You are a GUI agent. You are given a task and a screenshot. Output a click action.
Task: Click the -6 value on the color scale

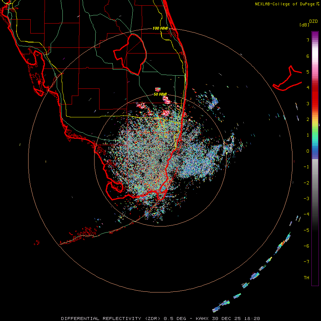pos(306,246)
